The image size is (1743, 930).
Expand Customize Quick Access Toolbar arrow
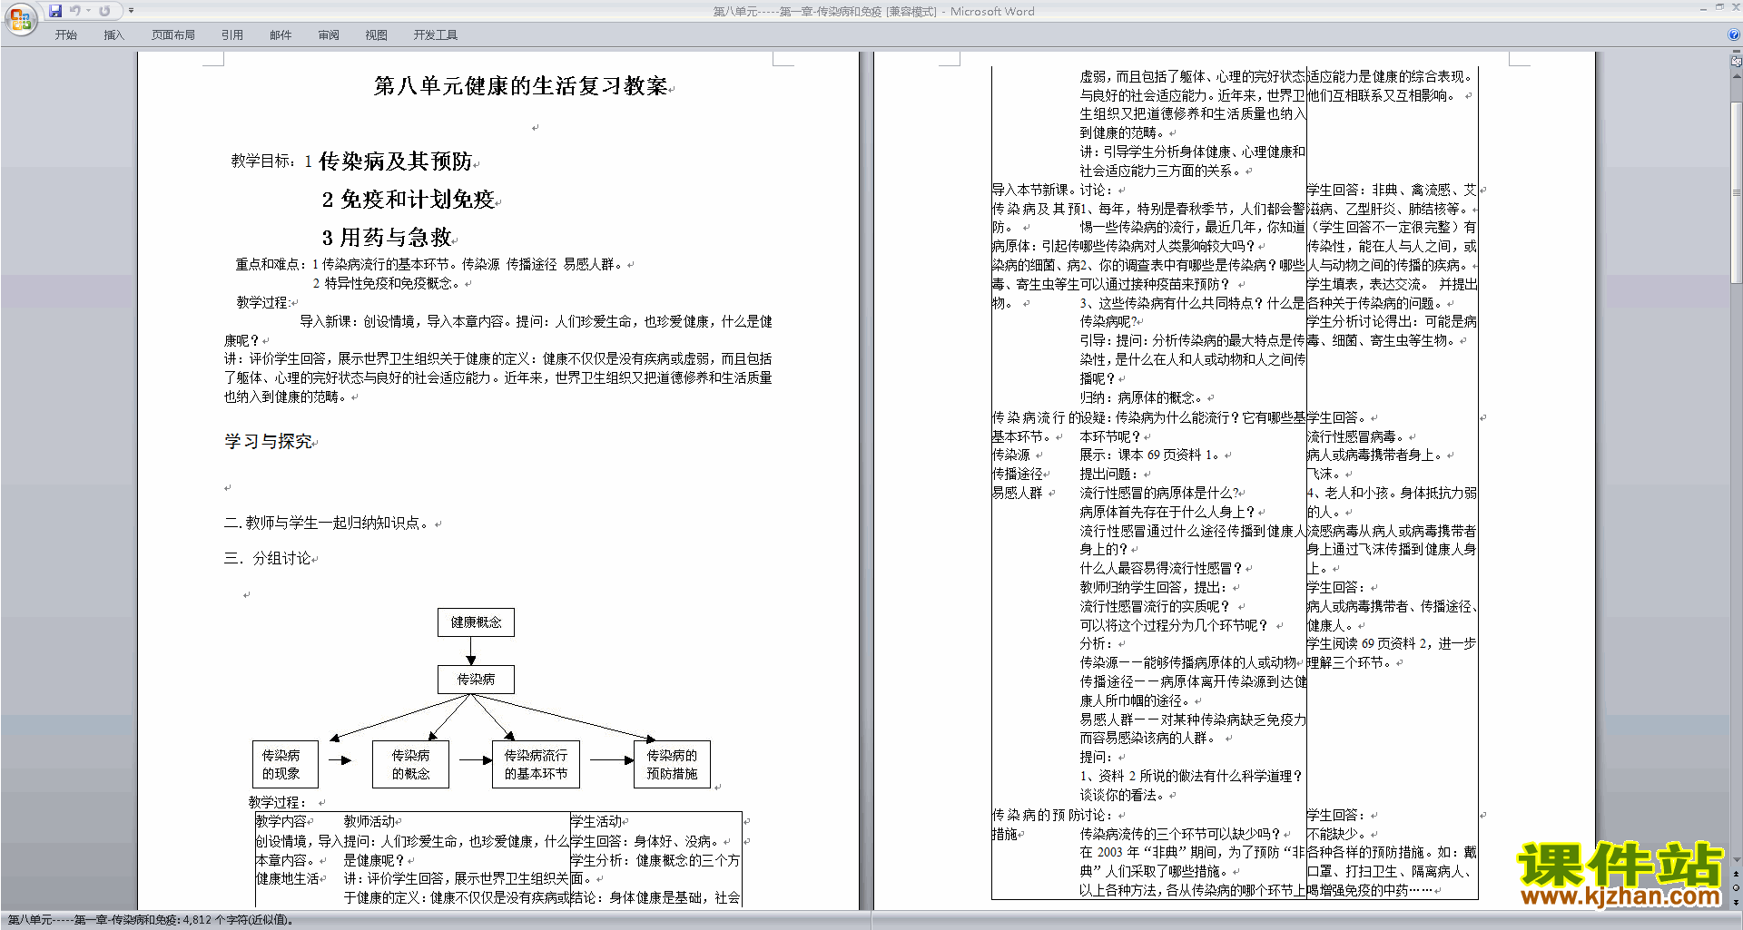point(131,11)
